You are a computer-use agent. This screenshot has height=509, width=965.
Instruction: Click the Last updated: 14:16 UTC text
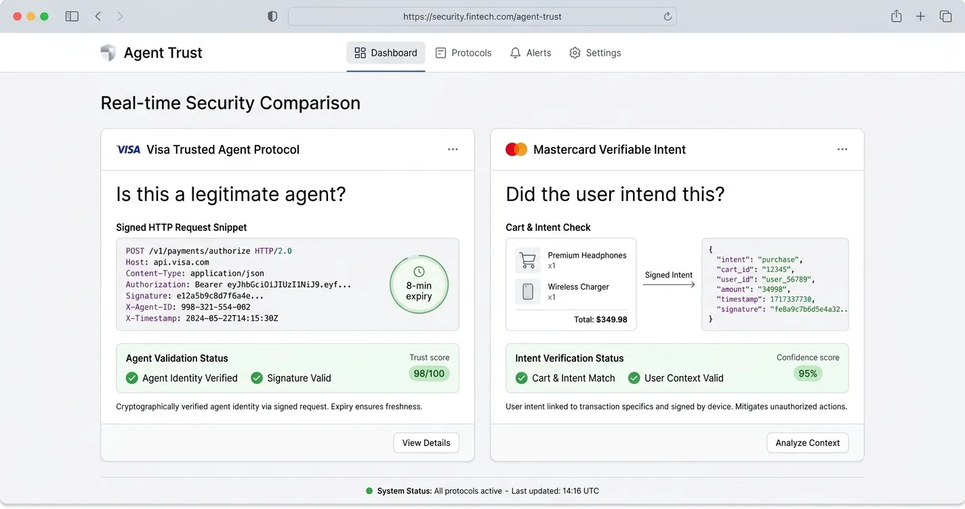tap(555, 491)
